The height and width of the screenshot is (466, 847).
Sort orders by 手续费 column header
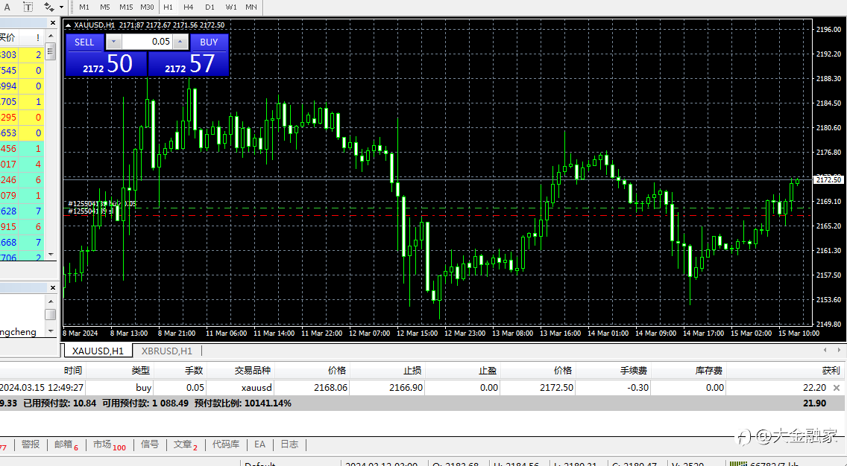coord(613,371)
